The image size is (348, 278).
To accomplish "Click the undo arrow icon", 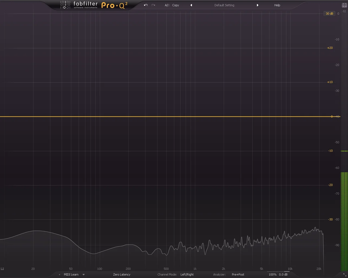I will [146, 5].
